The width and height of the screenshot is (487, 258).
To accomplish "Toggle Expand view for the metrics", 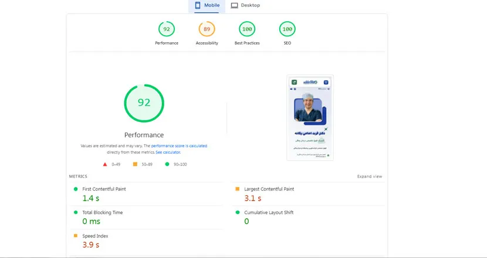I will click(369, 176).
